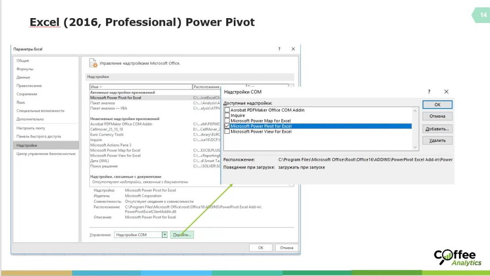Open the Управление dropdown arrow
The height and width of the screenshot is (276, 490).
[165, 235]
